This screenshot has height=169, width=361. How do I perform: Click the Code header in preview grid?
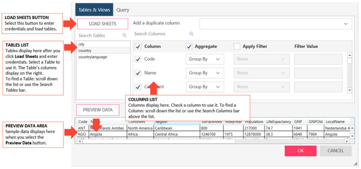click(83, 122)
